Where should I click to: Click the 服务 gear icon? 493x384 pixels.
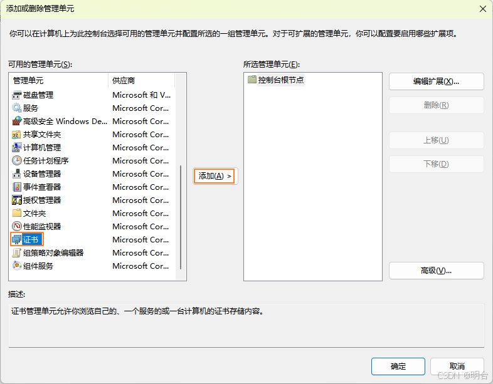point(17,108)
